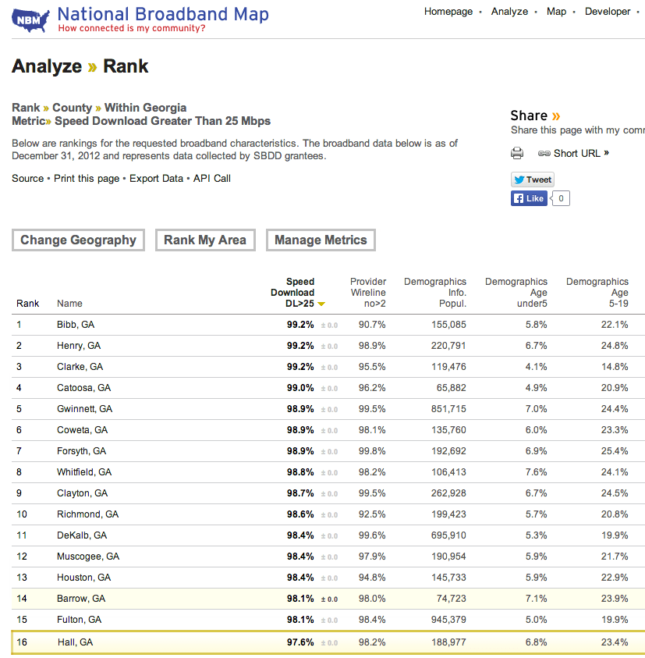Open the Analyze menu item
This screenshot has height=658, width=645.
tap(509, 12)
